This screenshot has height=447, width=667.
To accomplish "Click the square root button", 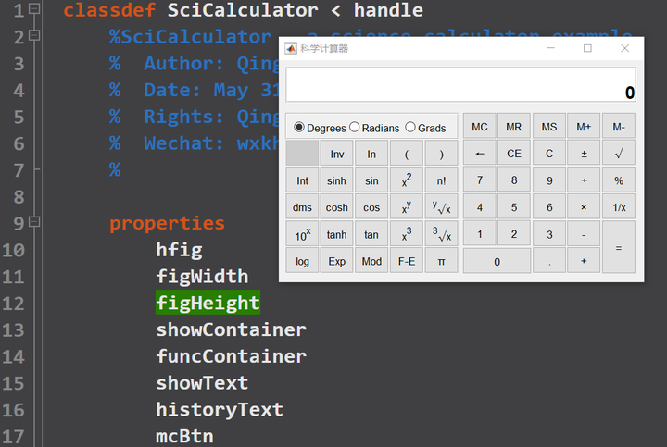I will coord(619,154).
